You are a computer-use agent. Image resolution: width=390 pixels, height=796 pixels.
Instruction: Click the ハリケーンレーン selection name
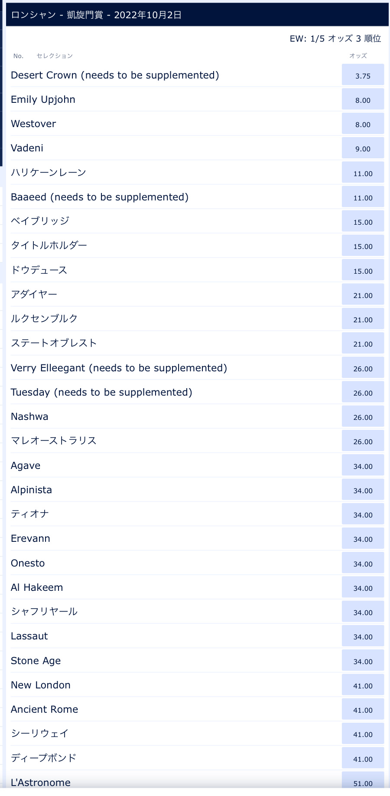click(49, 172)
